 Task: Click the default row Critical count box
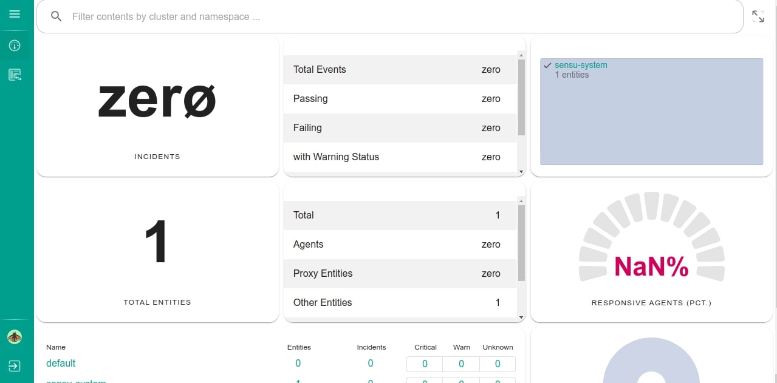tap(425, 364)
